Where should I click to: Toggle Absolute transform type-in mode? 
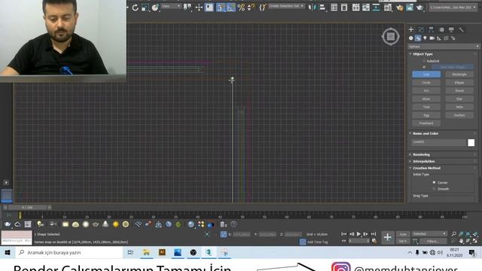224,234
